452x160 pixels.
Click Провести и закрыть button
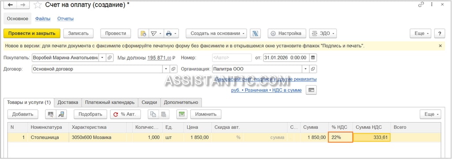coord(32,33)
